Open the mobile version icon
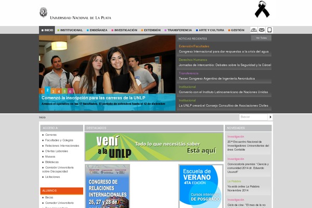The height and width of the screenshot is (208, 312). [x=269, y=30]
